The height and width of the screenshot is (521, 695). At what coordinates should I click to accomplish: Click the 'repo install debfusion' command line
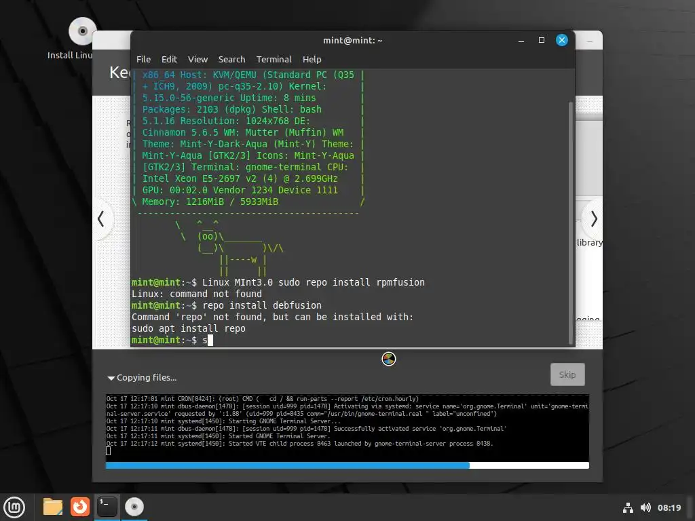point(227,306)
